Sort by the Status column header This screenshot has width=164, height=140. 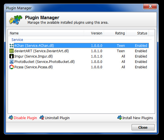[x=138, y=33]
